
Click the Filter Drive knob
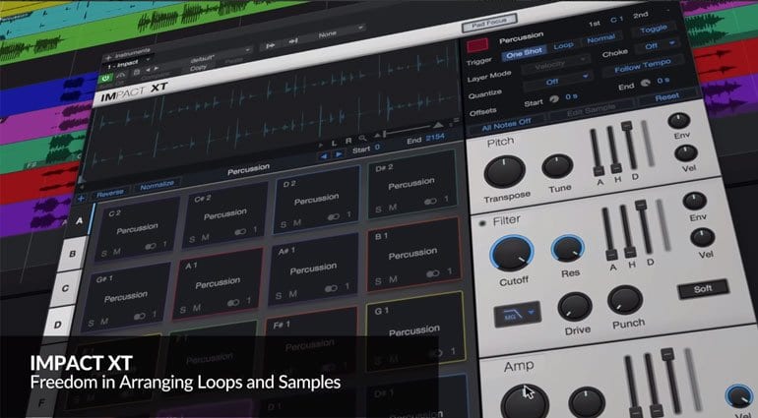point(575,307)
